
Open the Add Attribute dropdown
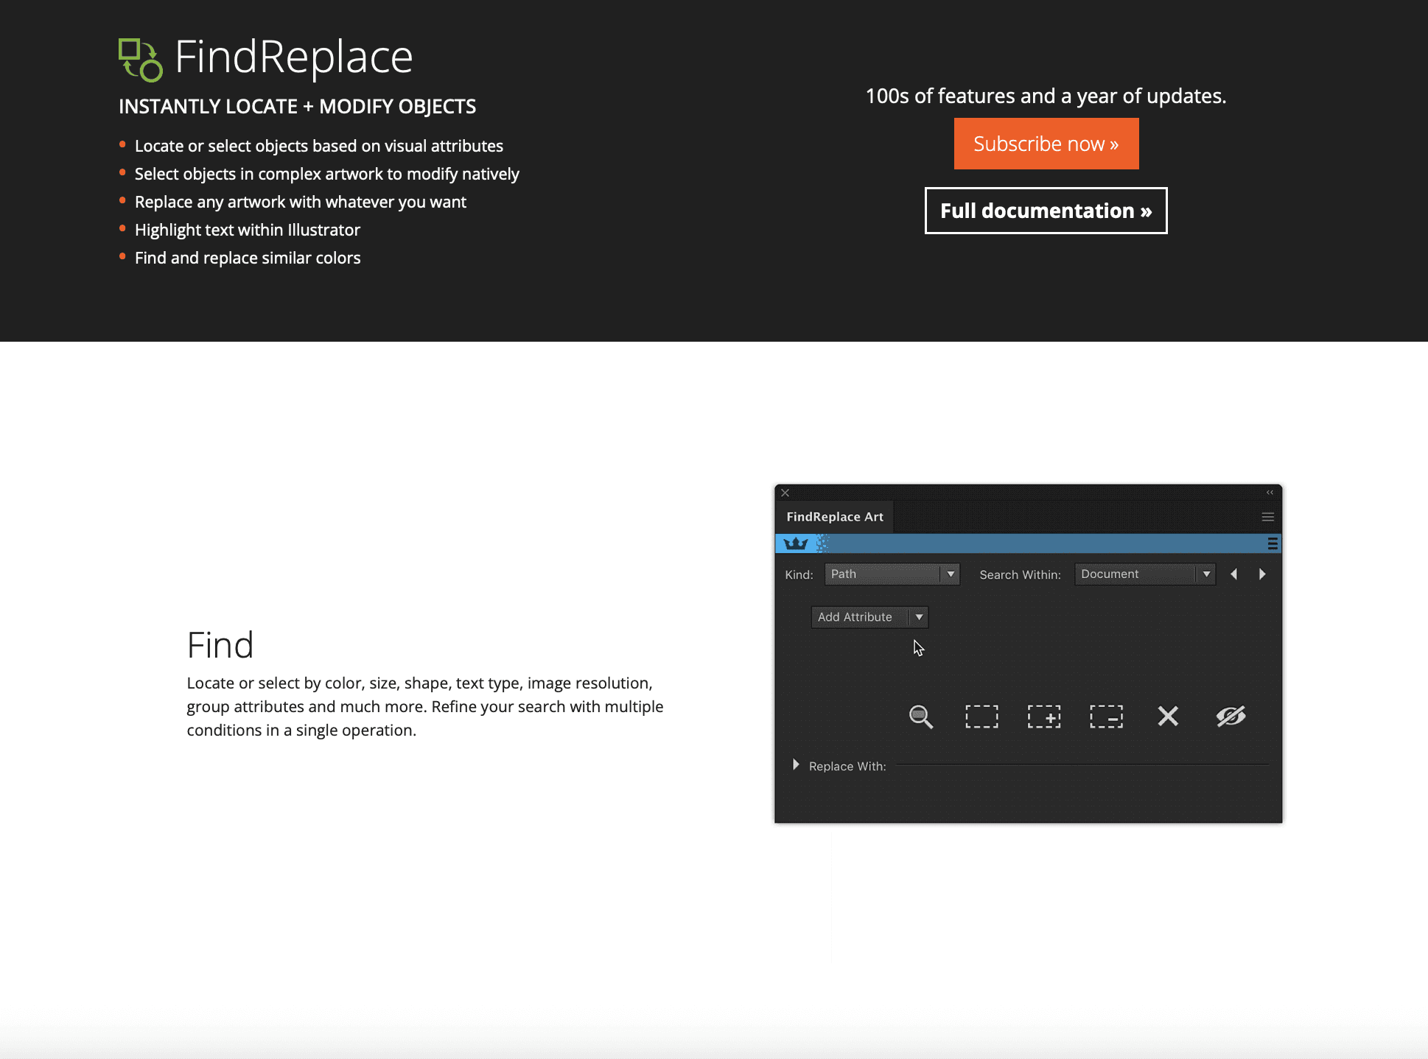pos(869,617)
